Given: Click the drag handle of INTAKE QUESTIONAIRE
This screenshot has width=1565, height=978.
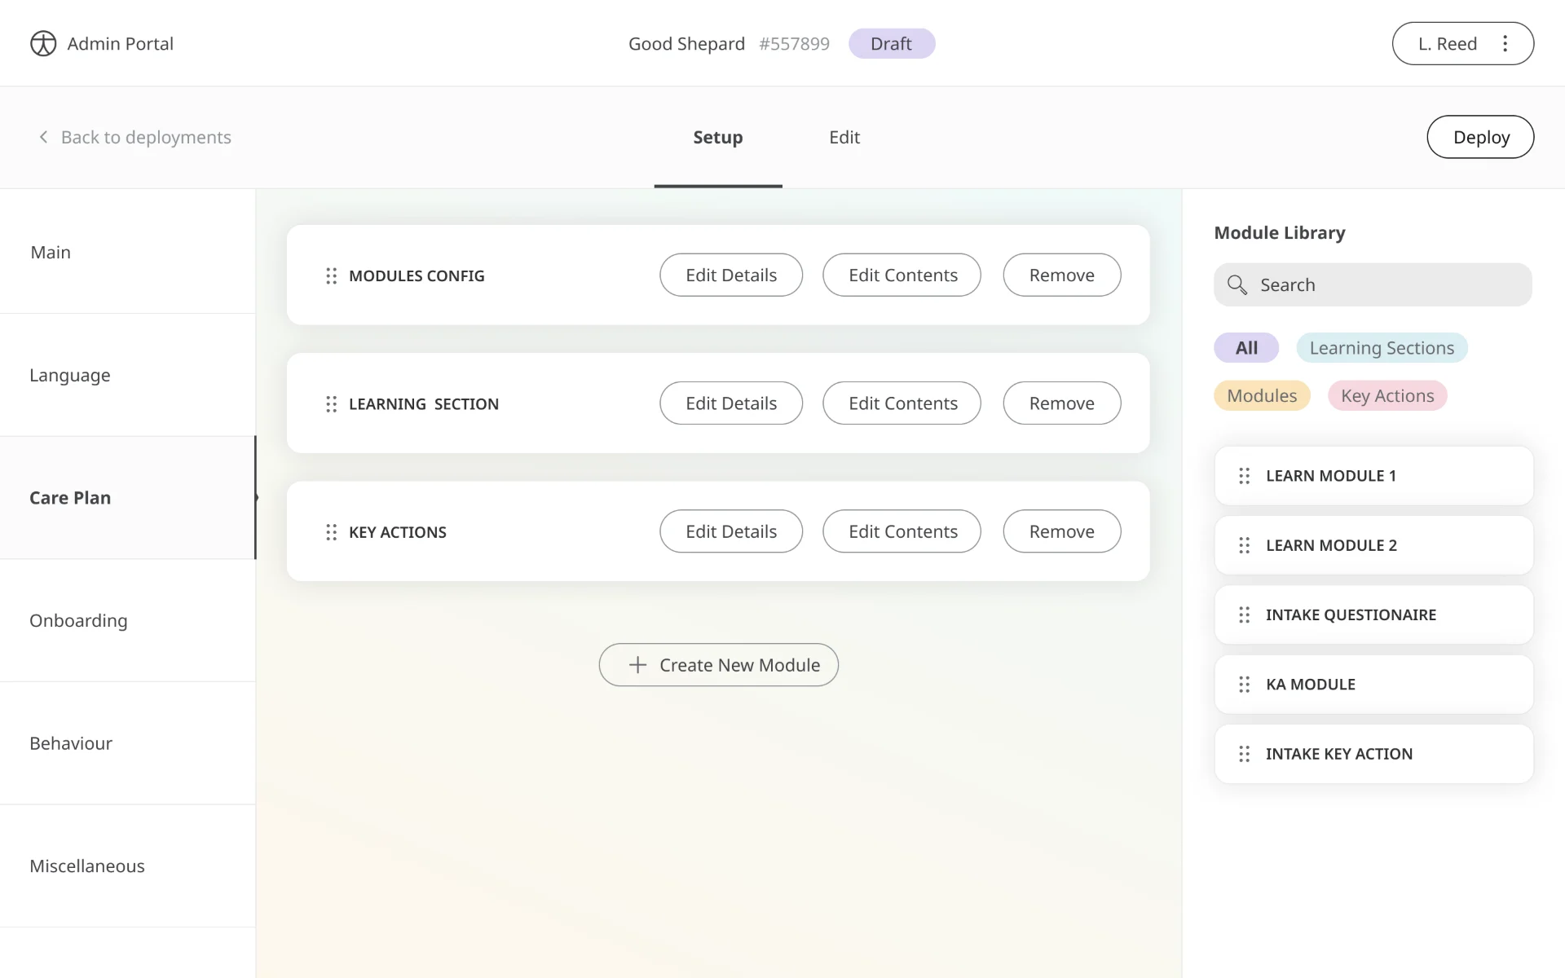Looking at the screenshot, I should [x=1244, y=615].
